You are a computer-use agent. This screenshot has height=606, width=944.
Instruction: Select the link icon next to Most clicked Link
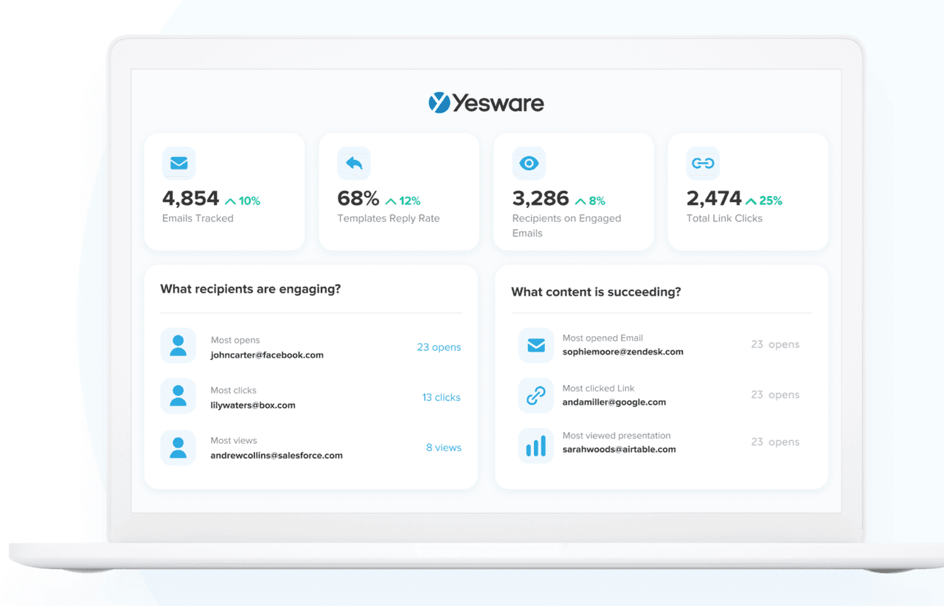(x=535, y=395)
